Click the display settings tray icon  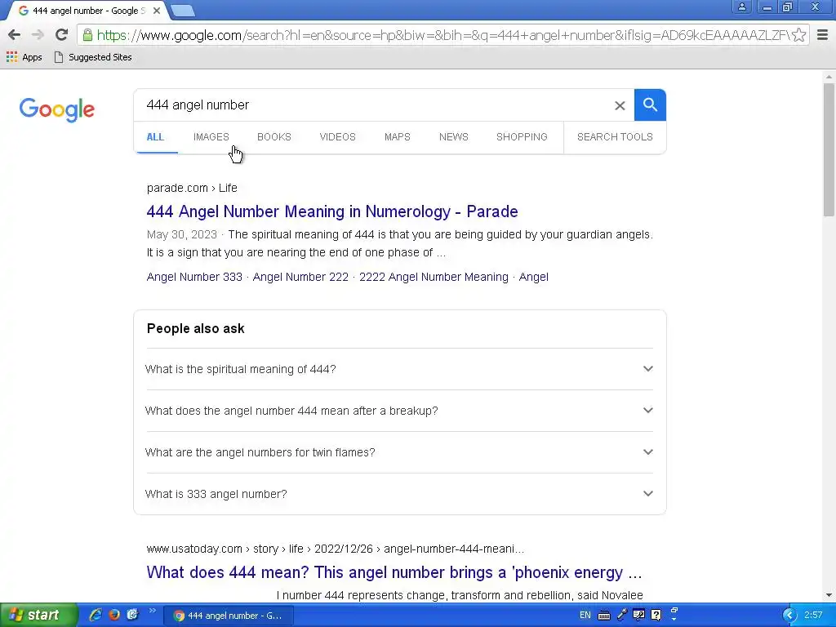tap(638, 616)
